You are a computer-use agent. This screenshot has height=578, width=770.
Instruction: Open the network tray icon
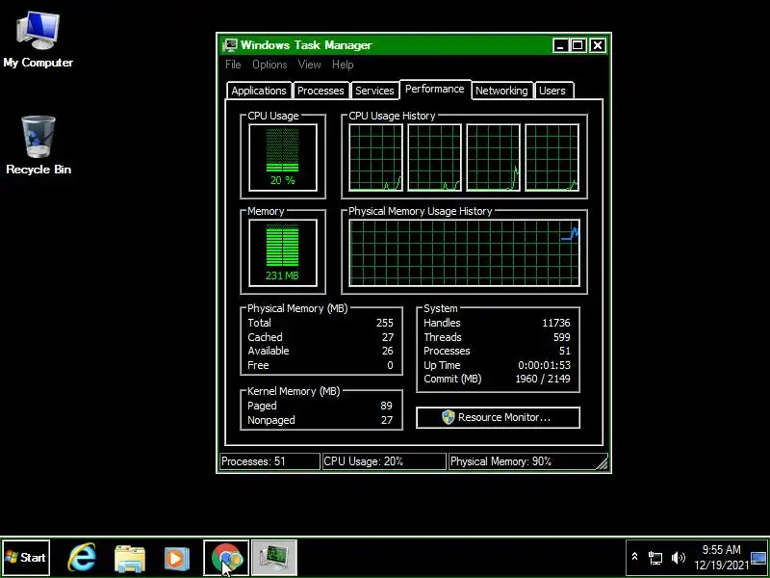tap(655, 558)
